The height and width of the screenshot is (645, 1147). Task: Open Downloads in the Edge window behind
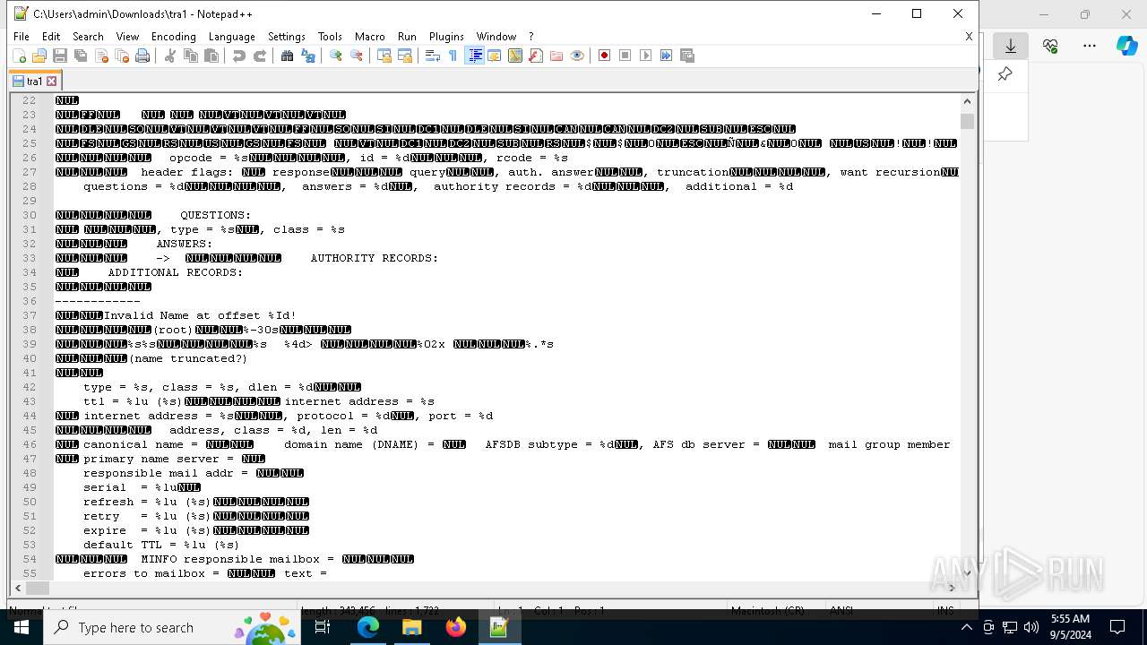click(1011, 46)
